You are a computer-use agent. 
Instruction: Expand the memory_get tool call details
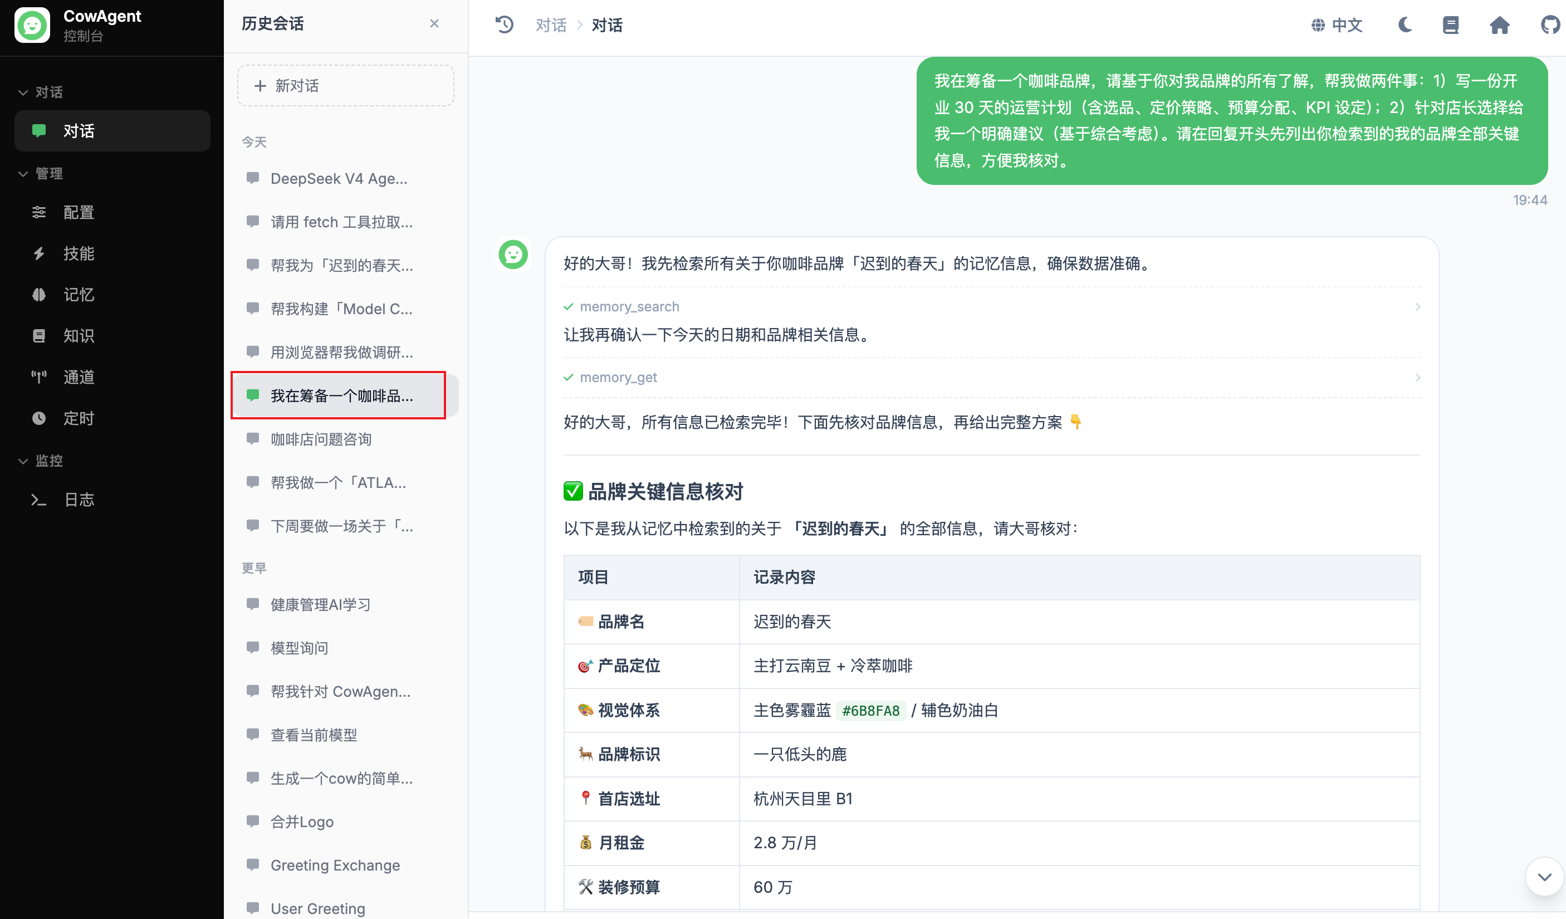(x=1417, y=377)
